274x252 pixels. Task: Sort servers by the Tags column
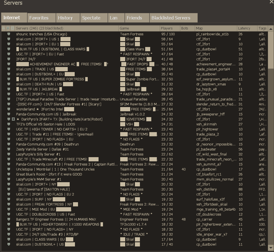pos(262,28)
